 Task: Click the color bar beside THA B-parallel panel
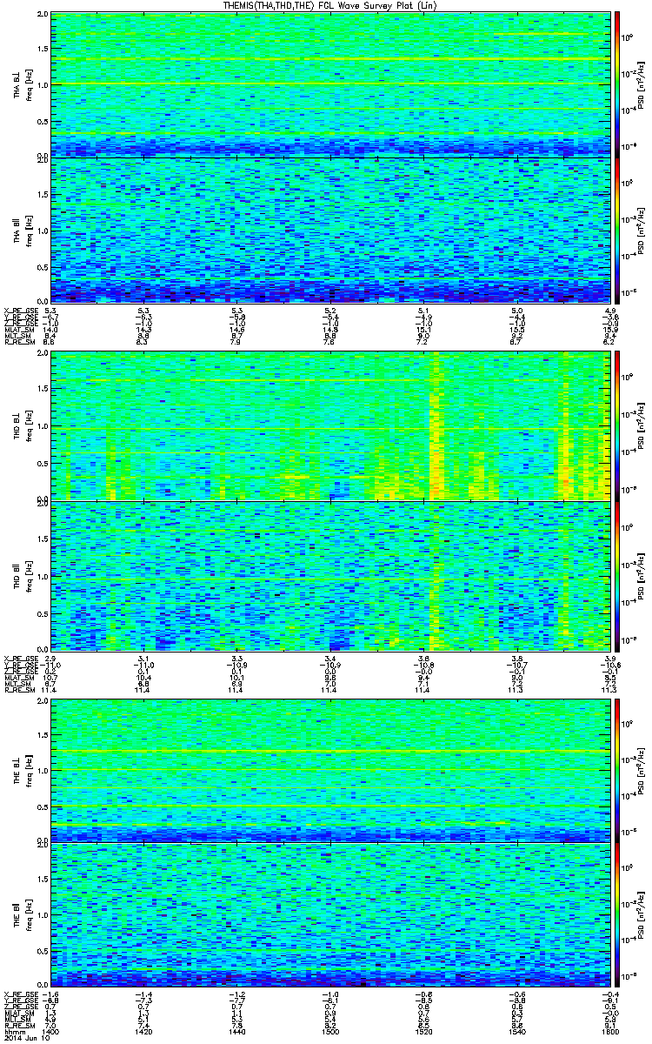click(x=617, y=230)
